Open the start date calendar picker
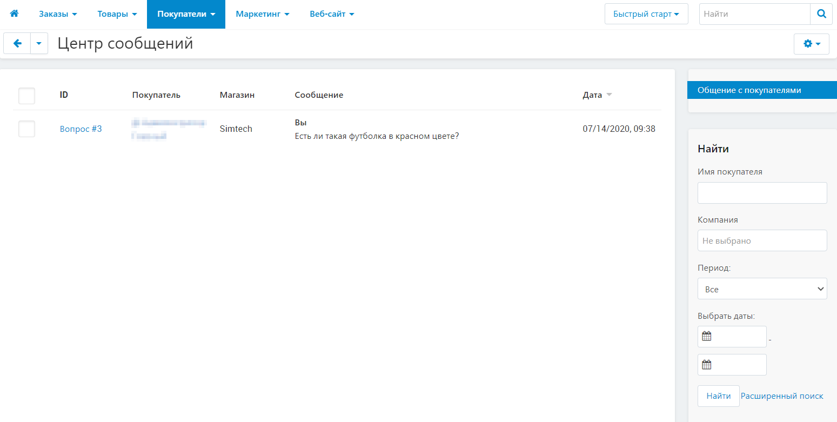The height and width of the screenshot is (422, 837). 707,337
